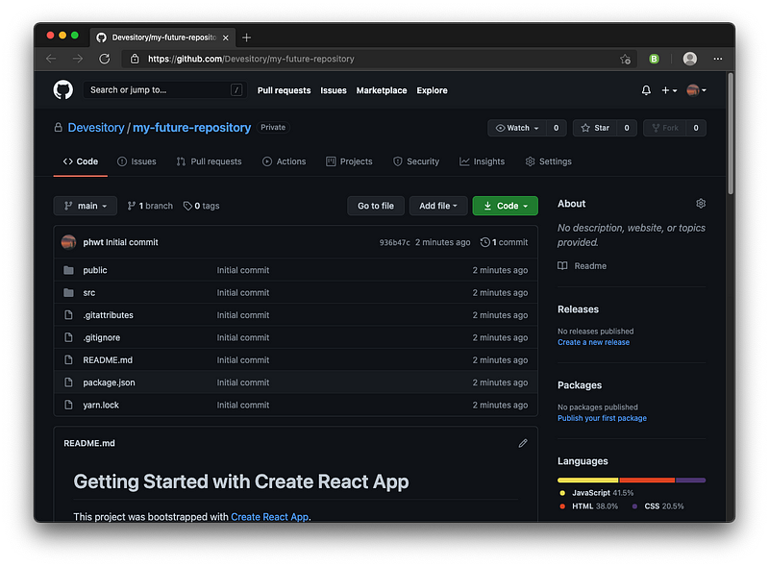Click Publish your first package link
Viewport: 769px width, 567px height.
[602, 418]
